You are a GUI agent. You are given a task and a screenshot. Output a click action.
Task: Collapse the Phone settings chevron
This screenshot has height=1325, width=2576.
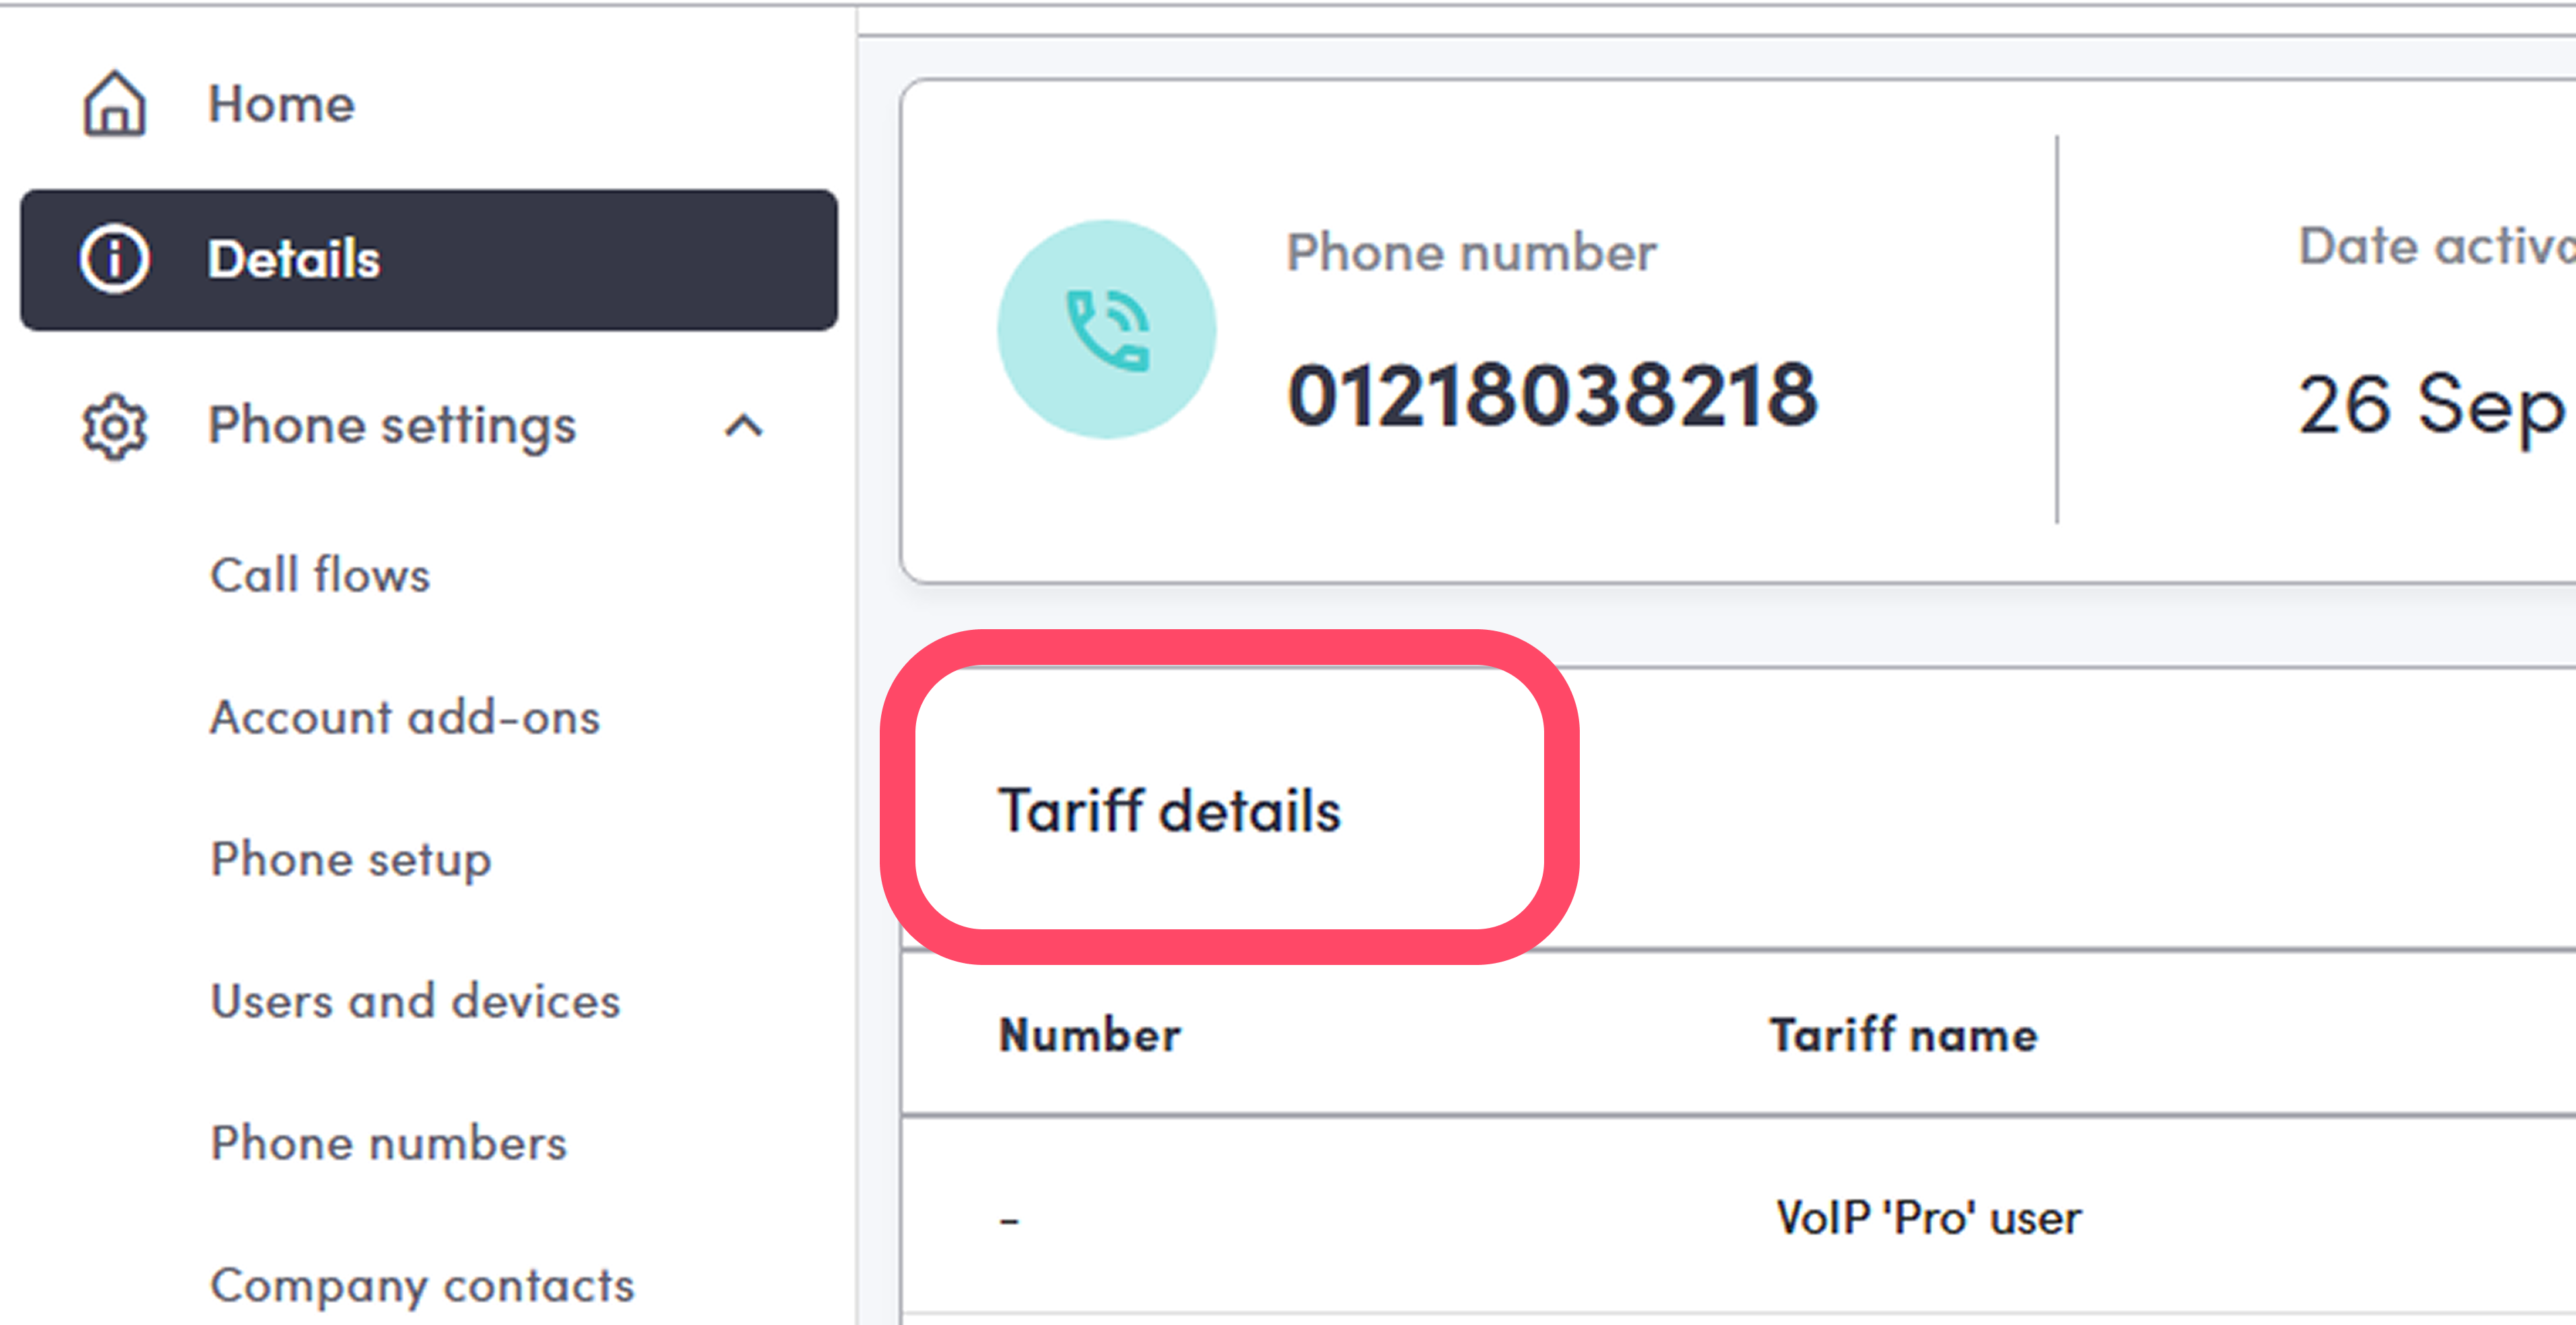(x=743, y=427)
